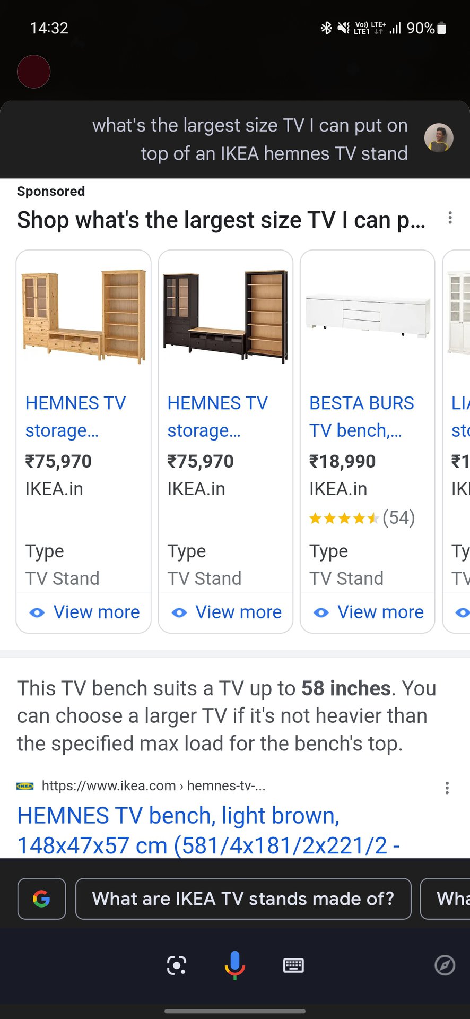Viewport: 470px width, 1019px height.
Task: Select white BESTA BURS bench image
Action: (x=368, y=316)
